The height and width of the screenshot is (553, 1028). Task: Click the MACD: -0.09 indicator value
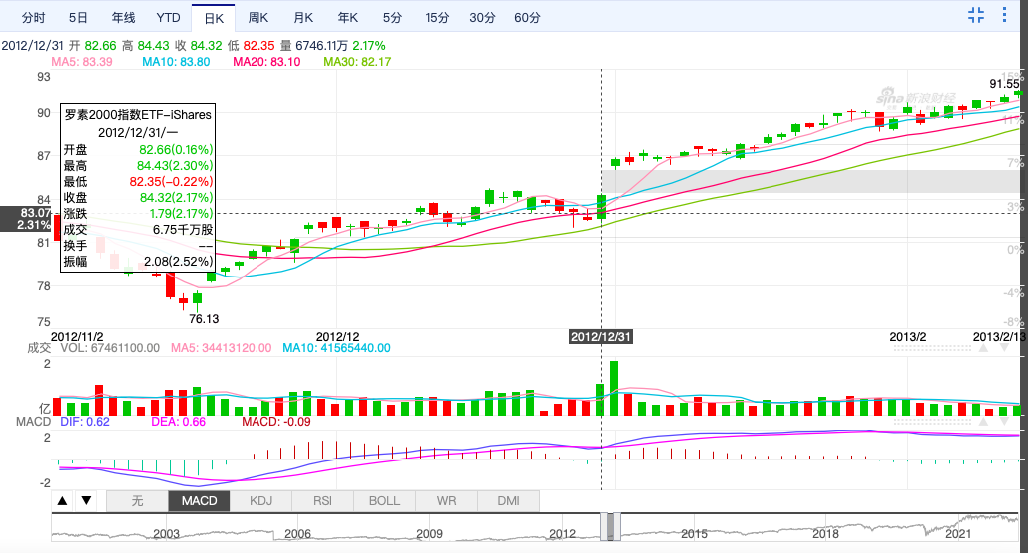[x=276, y=422]
